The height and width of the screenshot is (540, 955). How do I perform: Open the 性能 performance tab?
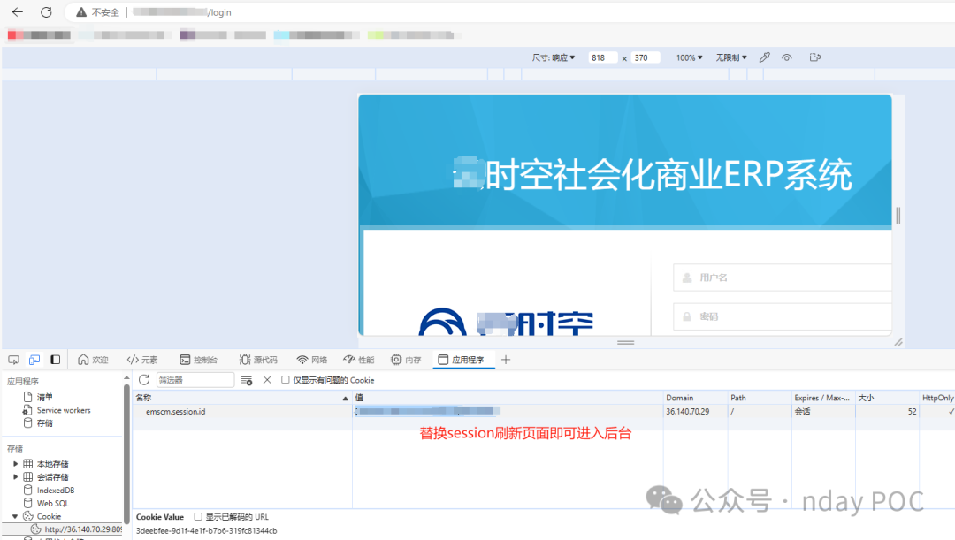[x=359, y=360]
